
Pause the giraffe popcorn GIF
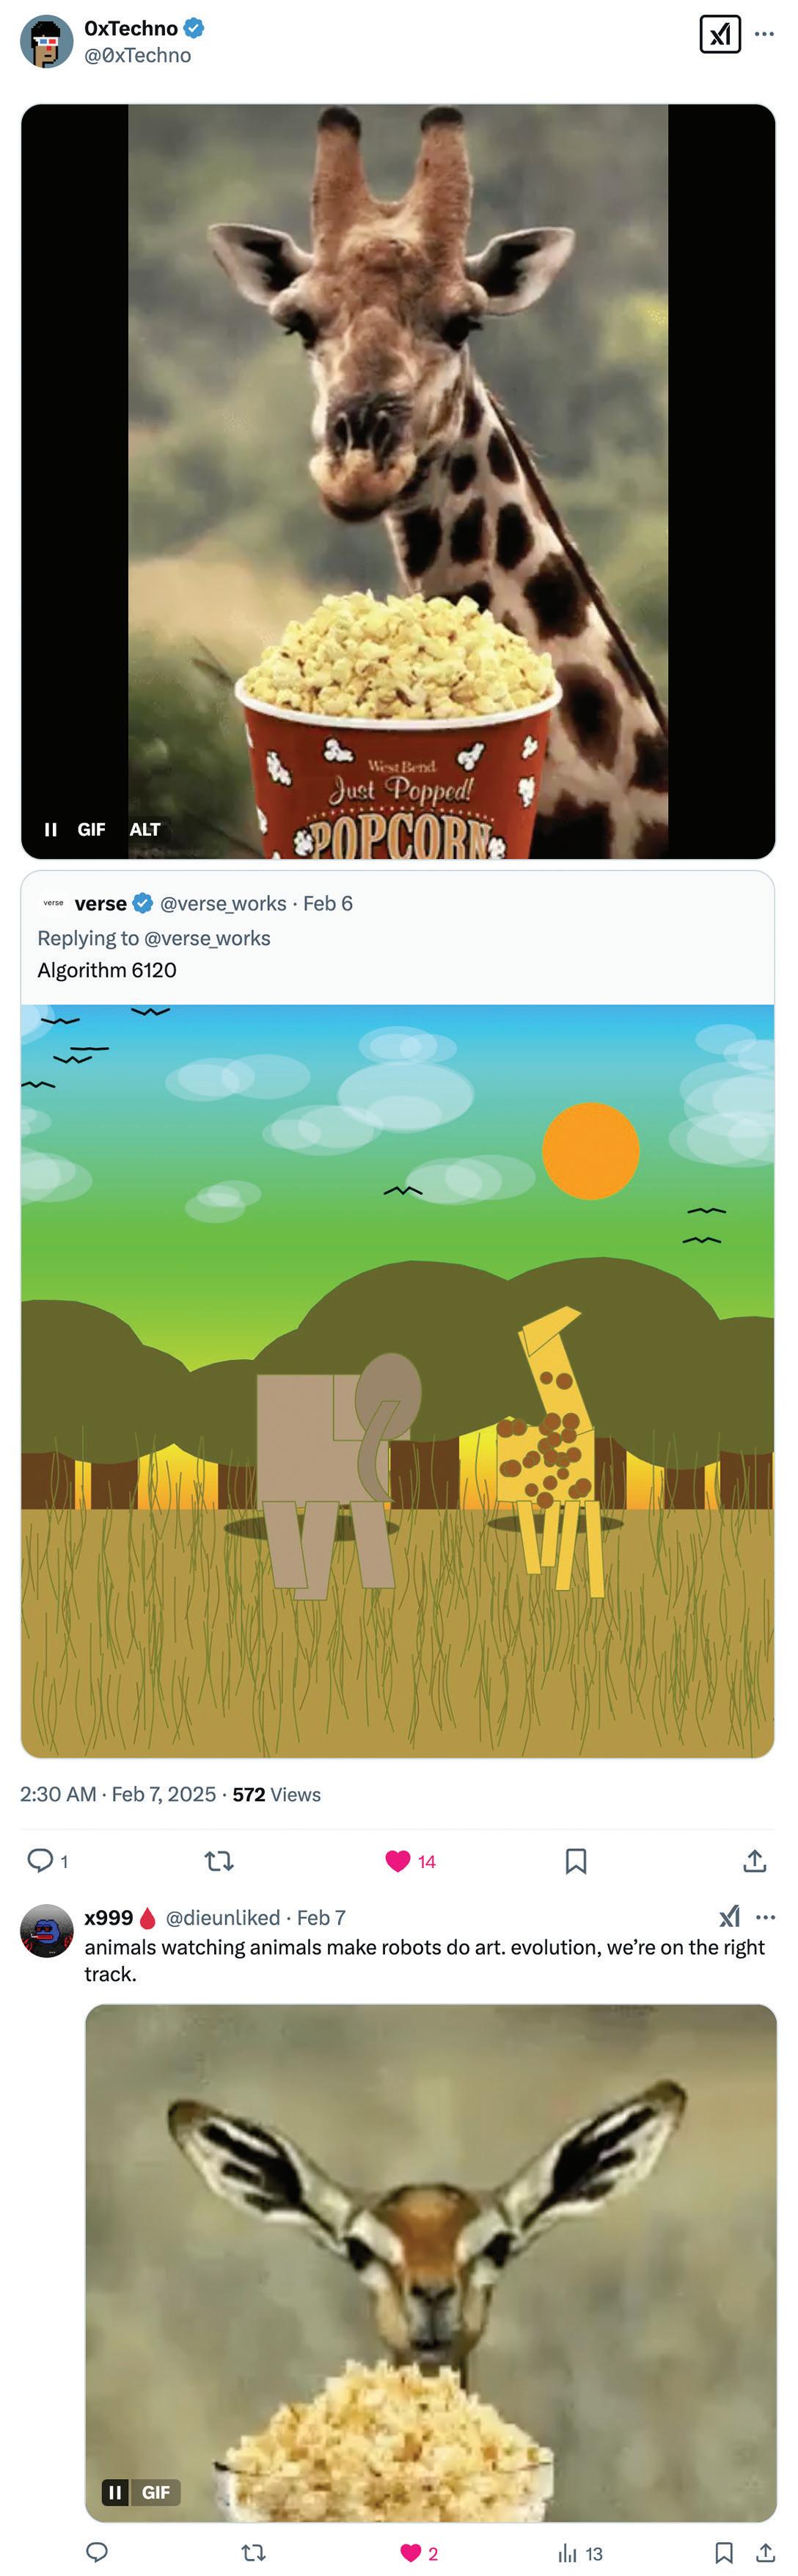pyautogui.click(x=51, y=829)
